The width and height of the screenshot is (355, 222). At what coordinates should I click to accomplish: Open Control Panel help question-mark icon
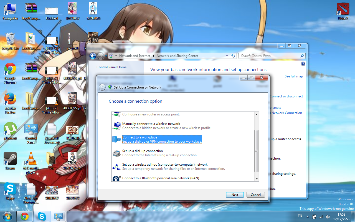(x=303, y=64)
